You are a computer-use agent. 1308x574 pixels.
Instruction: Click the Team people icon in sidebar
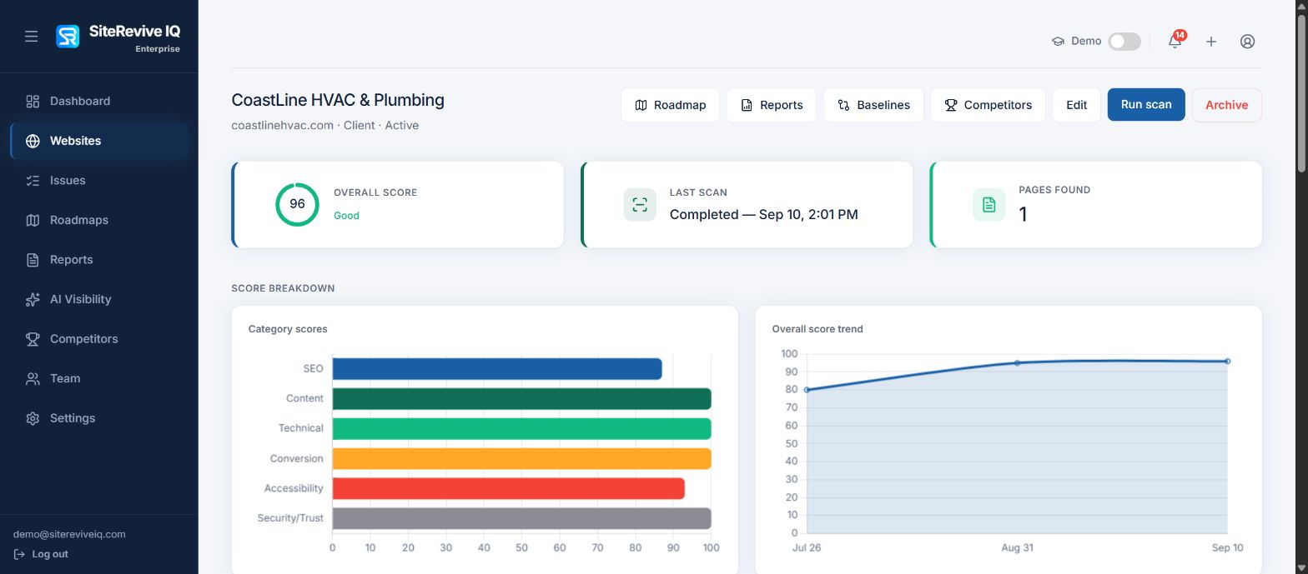pyautogui.click(x=33, y=378)
